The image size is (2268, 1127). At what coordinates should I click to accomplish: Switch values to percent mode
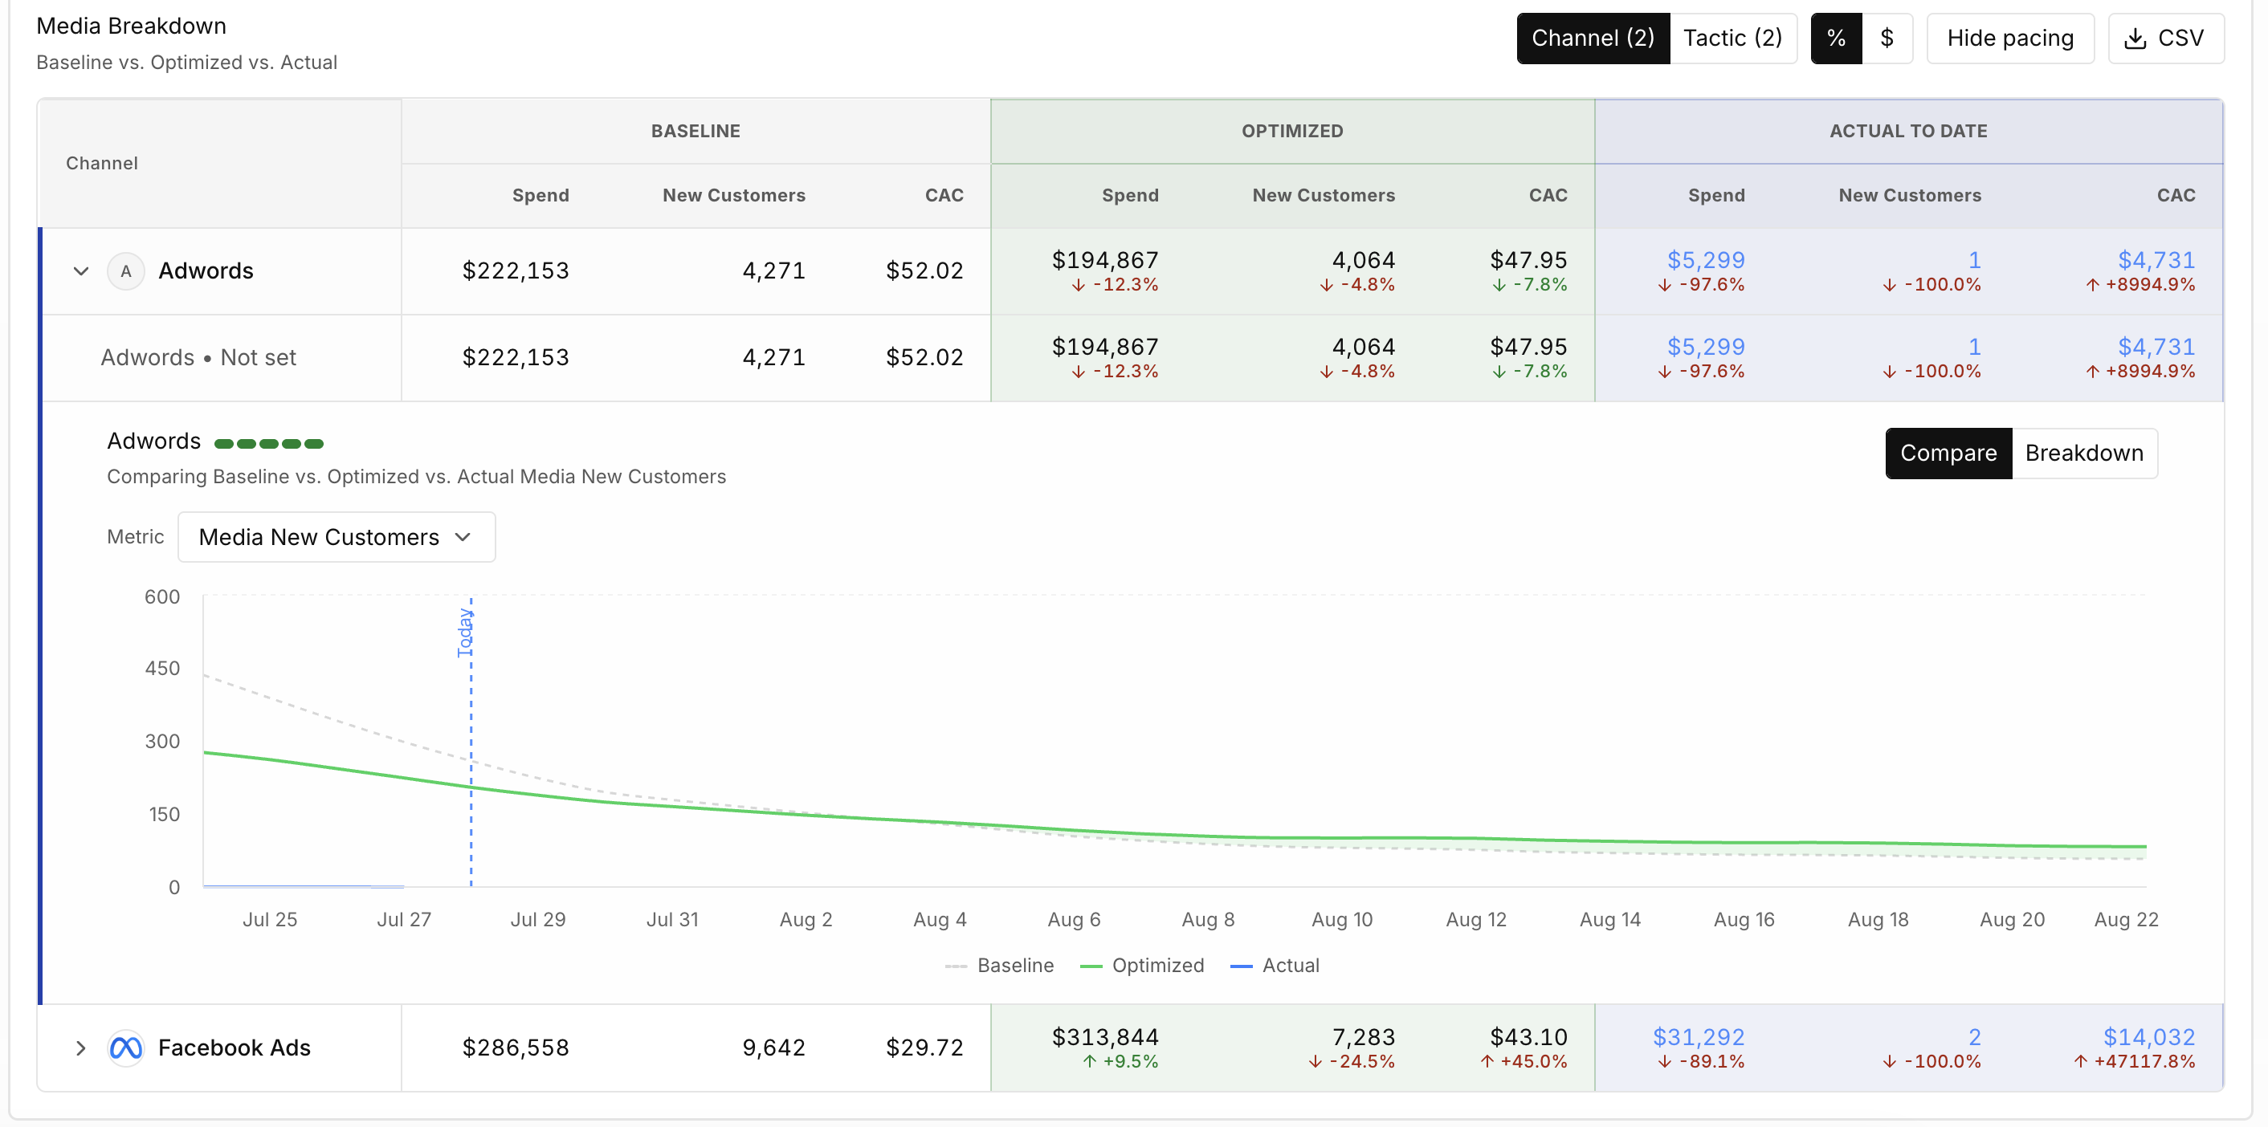coord(1836,39)
